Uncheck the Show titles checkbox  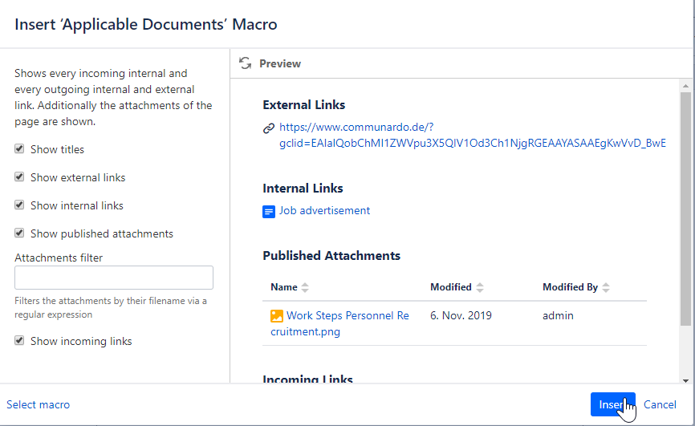(19, 149)
